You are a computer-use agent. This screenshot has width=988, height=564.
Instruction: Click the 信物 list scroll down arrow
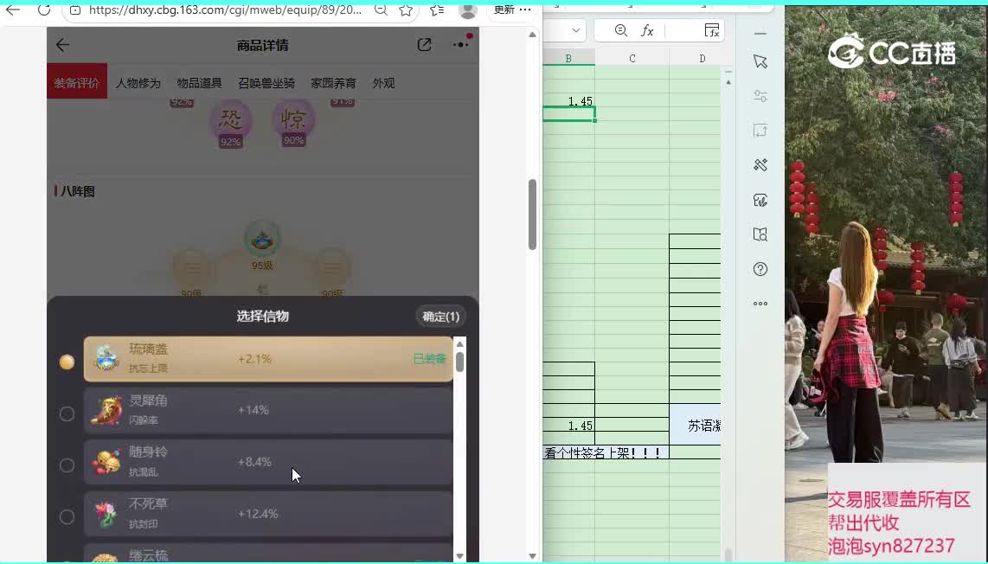pyautogui.click(x=460, y=556)
